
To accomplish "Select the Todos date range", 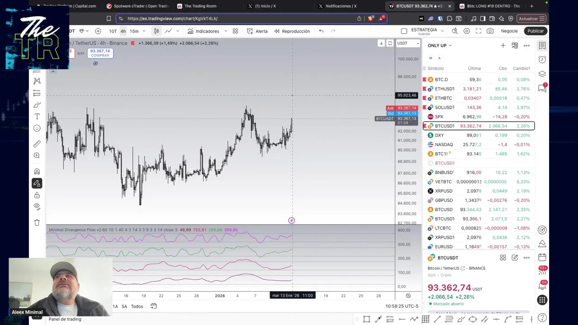I will [x=137, y=306].
